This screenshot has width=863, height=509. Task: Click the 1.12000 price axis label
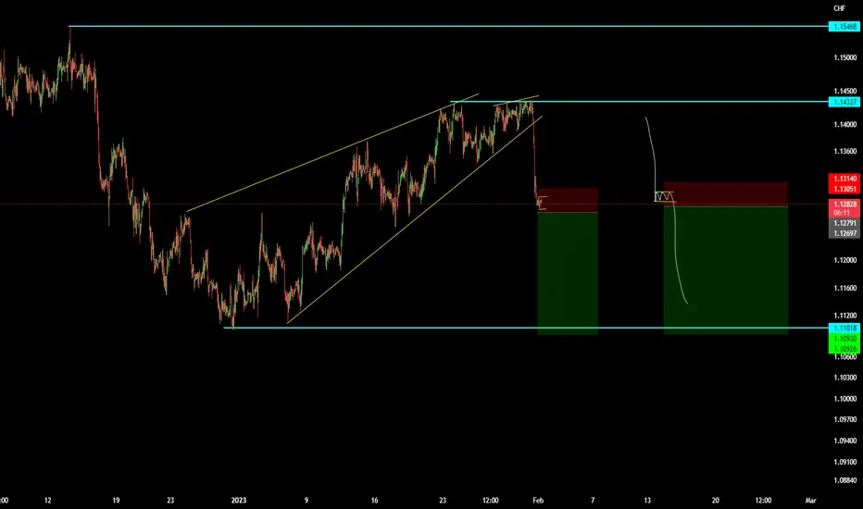844,260
